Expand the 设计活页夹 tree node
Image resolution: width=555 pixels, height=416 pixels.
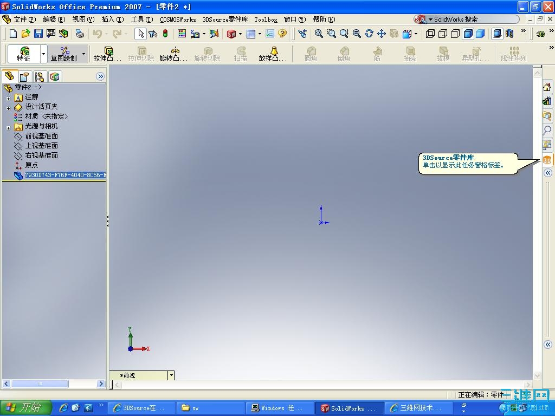pyautogui.click(x=8, y=108)
